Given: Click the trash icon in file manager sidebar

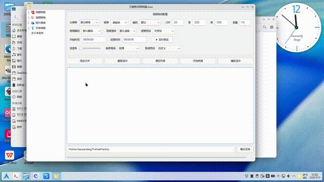Looking at the screenshot, I should pos(14,85).
